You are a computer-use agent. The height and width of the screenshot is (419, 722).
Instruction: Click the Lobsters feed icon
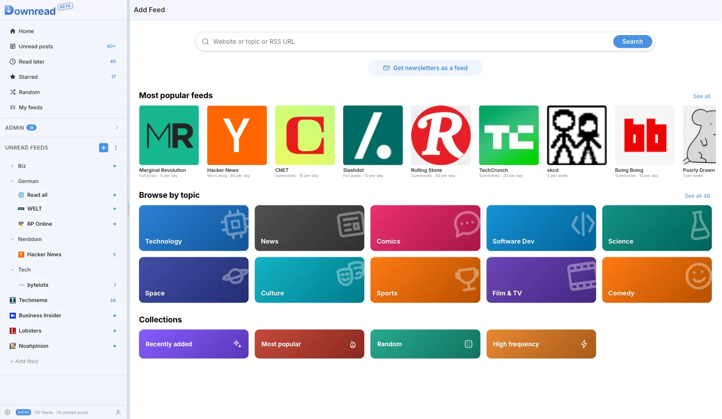(13, 331)
